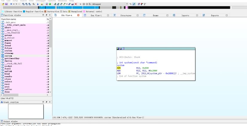Select memset function row
This screenshot has width=247, height=126.
25,40
